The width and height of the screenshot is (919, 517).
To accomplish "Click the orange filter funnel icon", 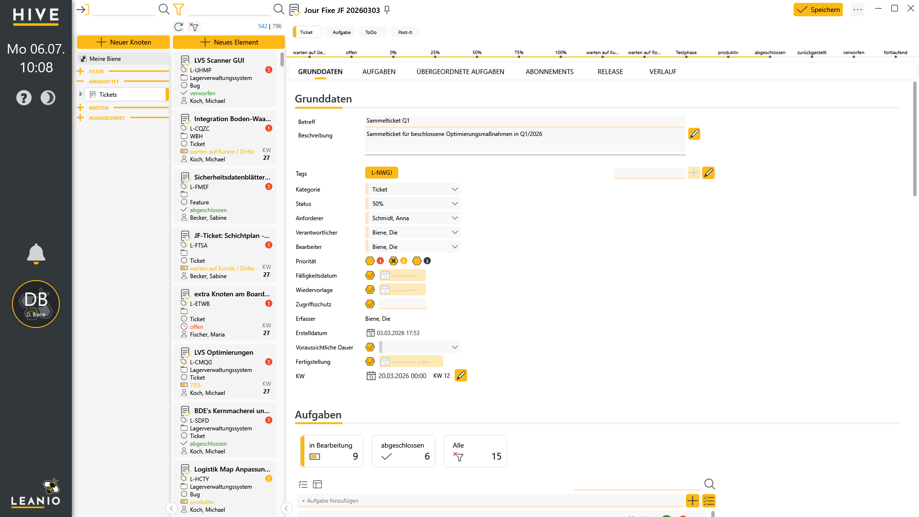I will pyautogui.click(x=179, y=9).
